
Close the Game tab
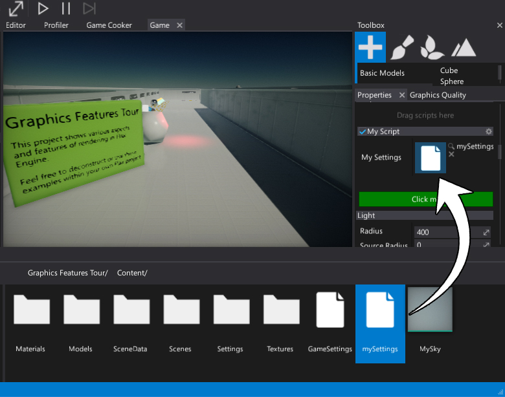[x=180, y=25]
